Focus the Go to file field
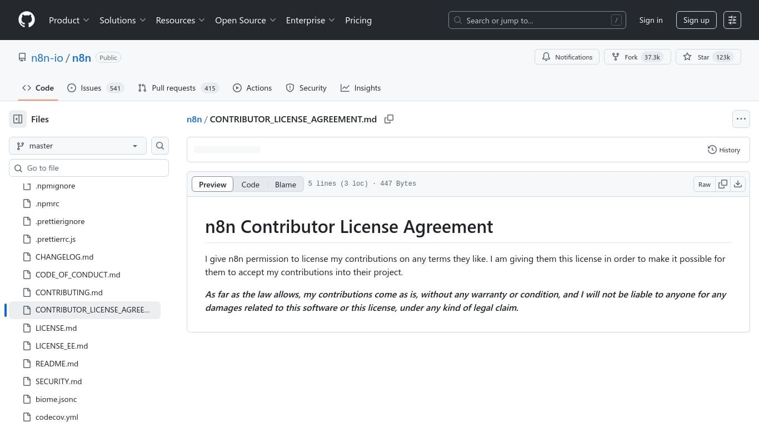The width and height of the screenshot is (759, 427). point(89,168)
